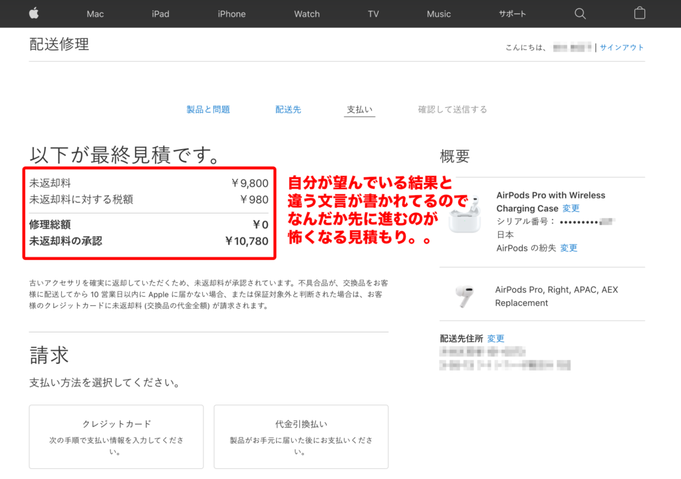Click the 日本 country text in summary

click(505, 235)
